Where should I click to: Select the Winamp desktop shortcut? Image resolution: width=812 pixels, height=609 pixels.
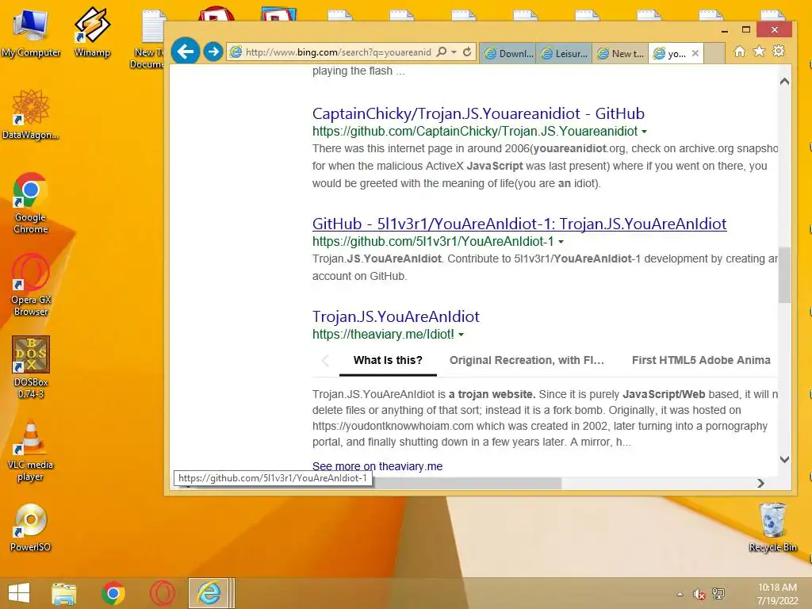tap(92, 32)
